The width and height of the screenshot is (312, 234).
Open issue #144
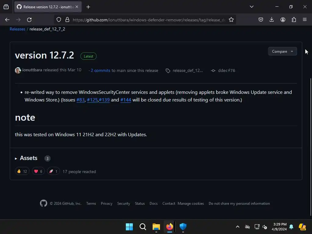coord(126,100)
